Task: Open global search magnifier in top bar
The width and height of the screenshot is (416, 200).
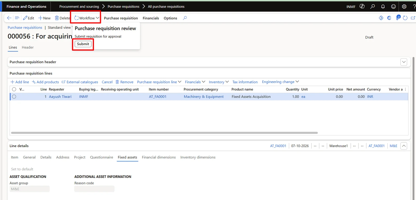Action: (x=373, y=6)
